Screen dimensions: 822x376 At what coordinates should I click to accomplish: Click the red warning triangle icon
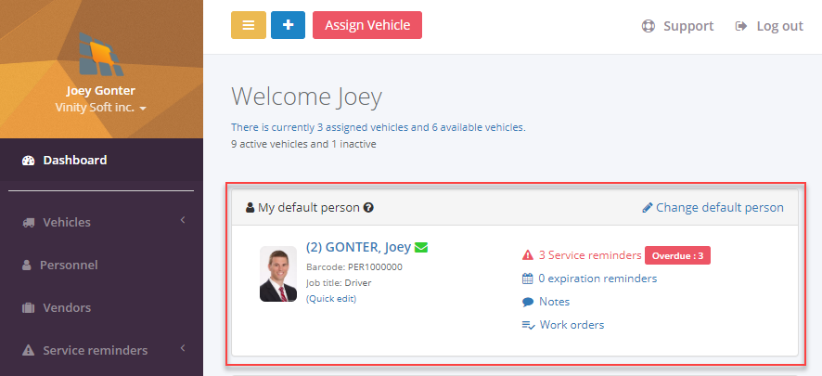tap(527, 255)
